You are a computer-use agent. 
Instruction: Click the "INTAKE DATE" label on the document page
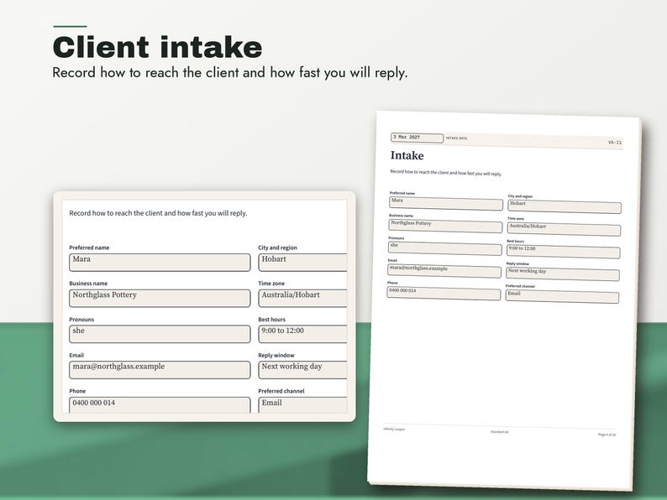456,138
